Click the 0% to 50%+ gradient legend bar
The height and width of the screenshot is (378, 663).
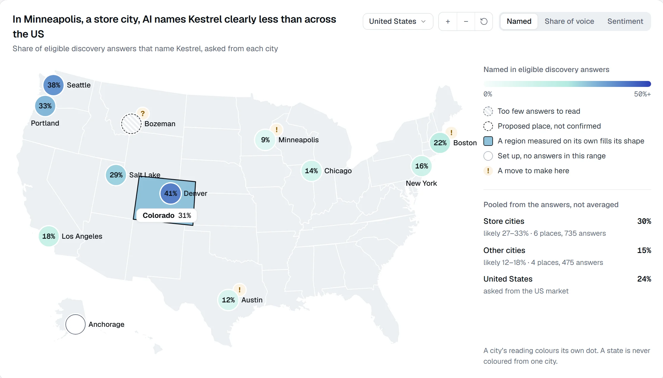coord(567,84)
